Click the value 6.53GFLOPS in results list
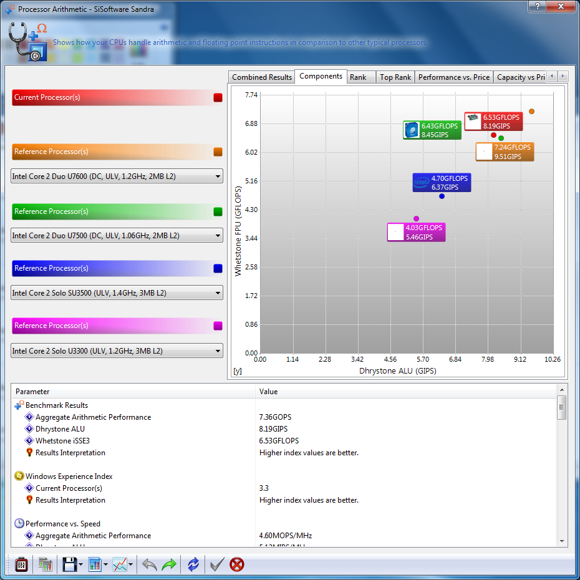Screen dimensions: 580x580 [x=279, y=440]
